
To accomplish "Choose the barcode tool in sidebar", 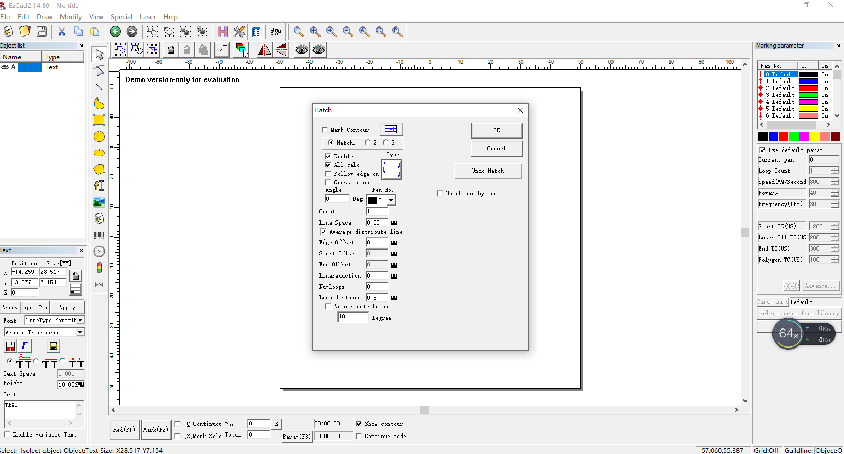I will [99, 235].
